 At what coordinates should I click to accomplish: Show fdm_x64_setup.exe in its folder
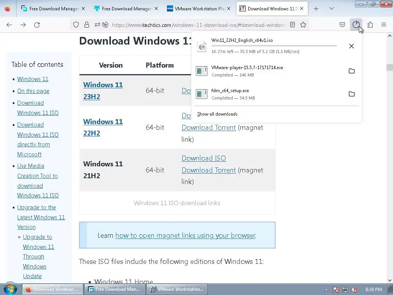pyautogui.click(x=352, y=94)
